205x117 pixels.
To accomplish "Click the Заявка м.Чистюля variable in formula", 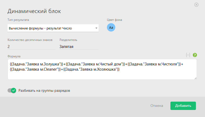I will point(154,64).
